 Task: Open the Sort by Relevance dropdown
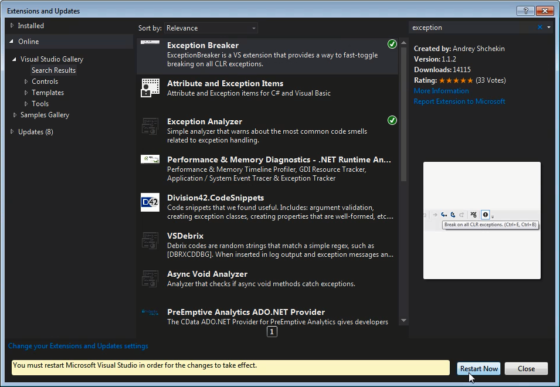[211, 28]
